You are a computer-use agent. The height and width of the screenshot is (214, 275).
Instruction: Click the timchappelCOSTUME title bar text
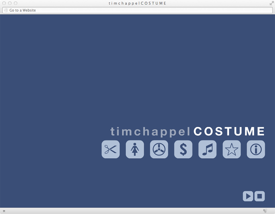point(137,3)
